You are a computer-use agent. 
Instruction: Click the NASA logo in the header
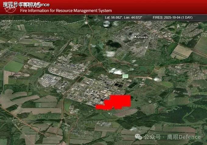pos(11,8)
